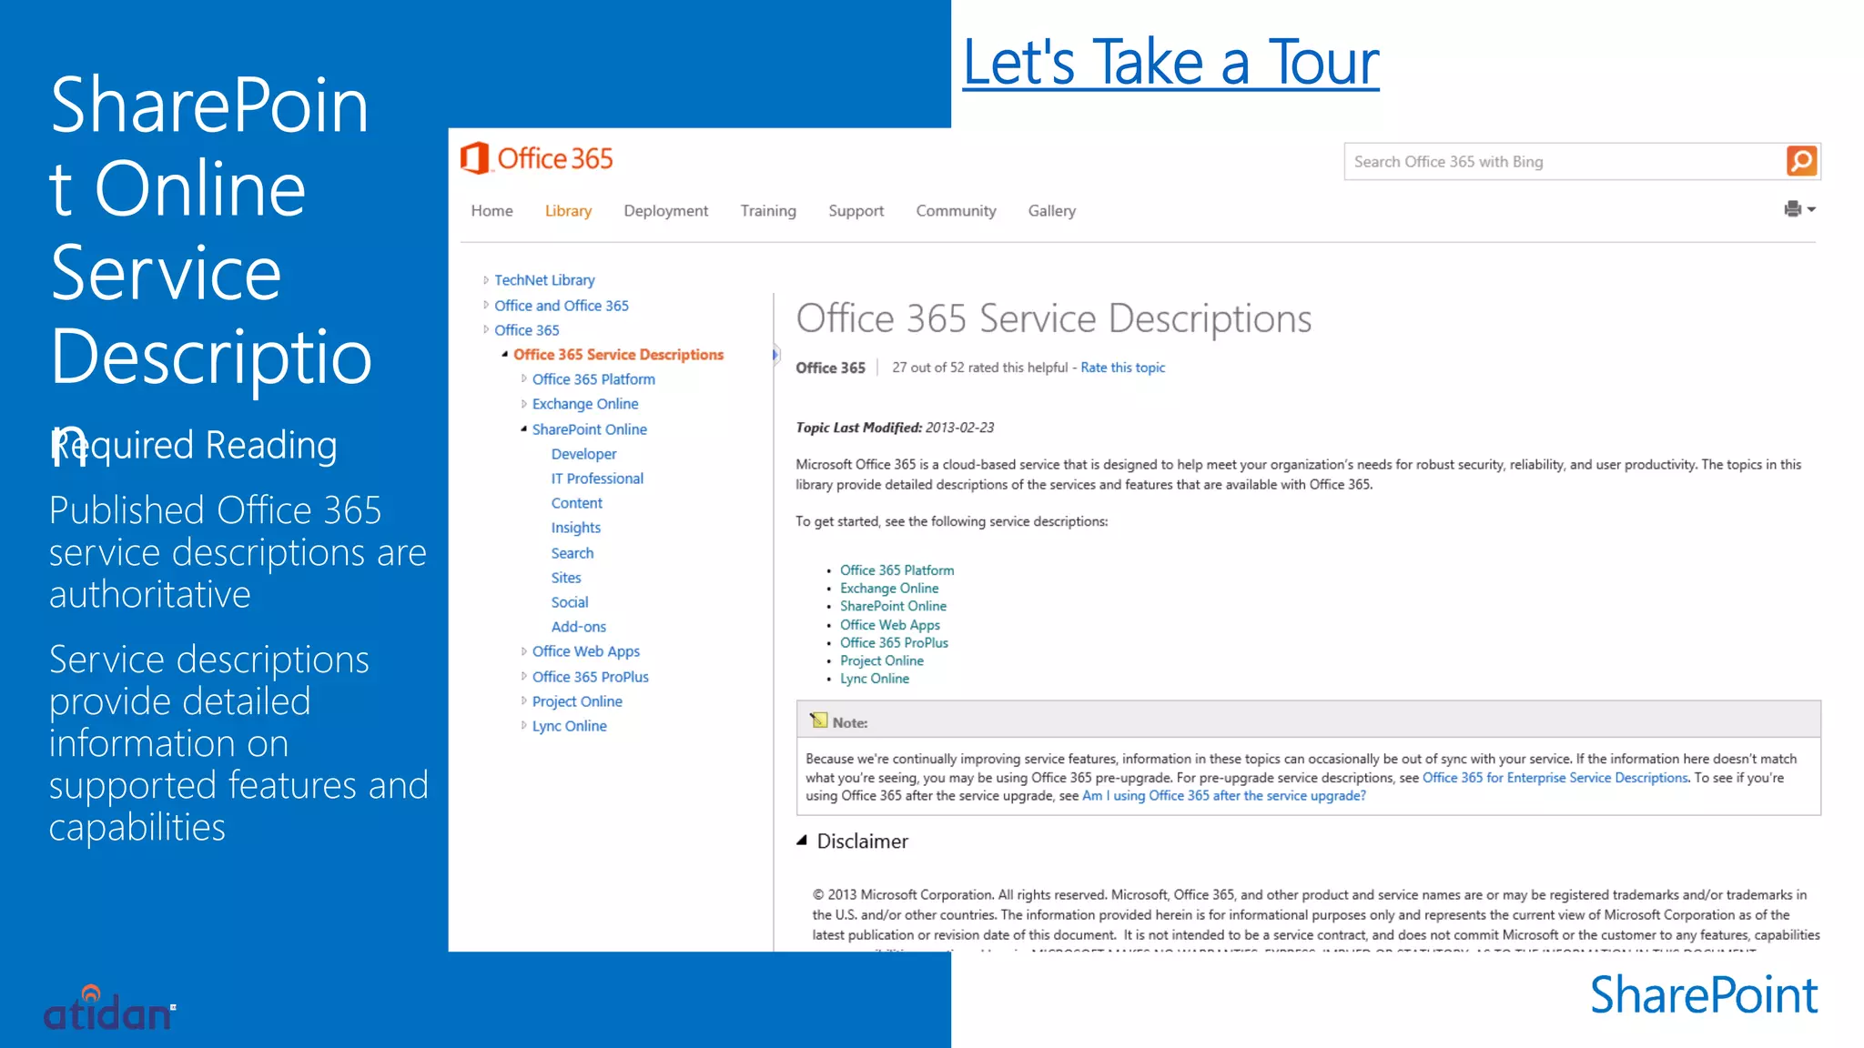
Task: Open the print icon menu
Action: click(x=1792, y=209)
